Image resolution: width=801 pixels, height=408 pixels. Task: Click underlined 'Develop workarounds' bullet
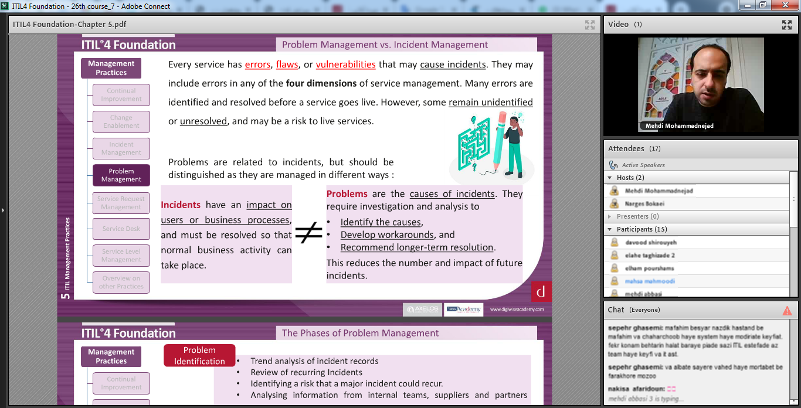[388, 234]
